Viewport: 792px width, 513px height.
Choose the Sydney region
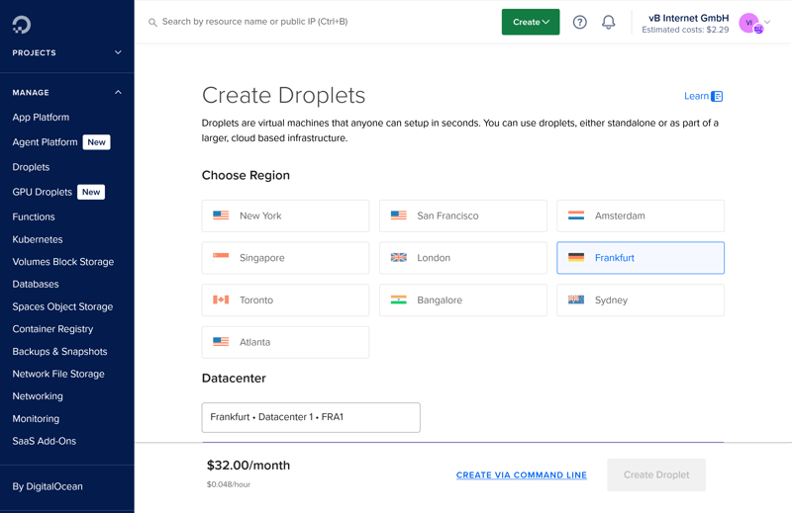[x=641, y=300]
